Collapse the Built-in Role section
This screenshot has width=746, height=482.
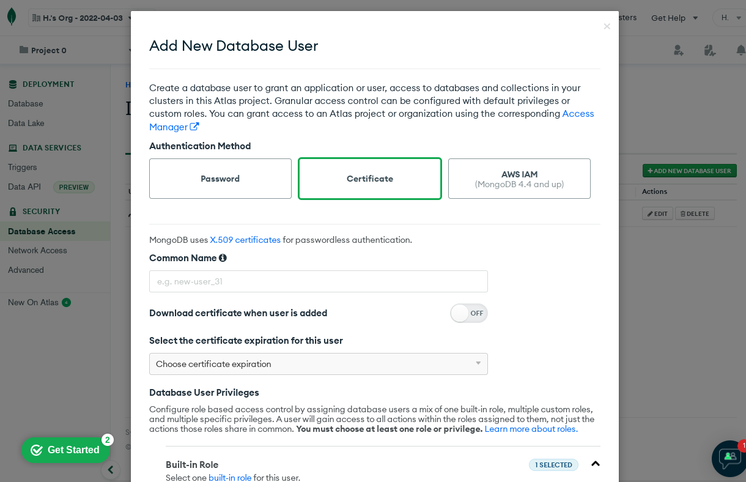[x=595, y=464]
